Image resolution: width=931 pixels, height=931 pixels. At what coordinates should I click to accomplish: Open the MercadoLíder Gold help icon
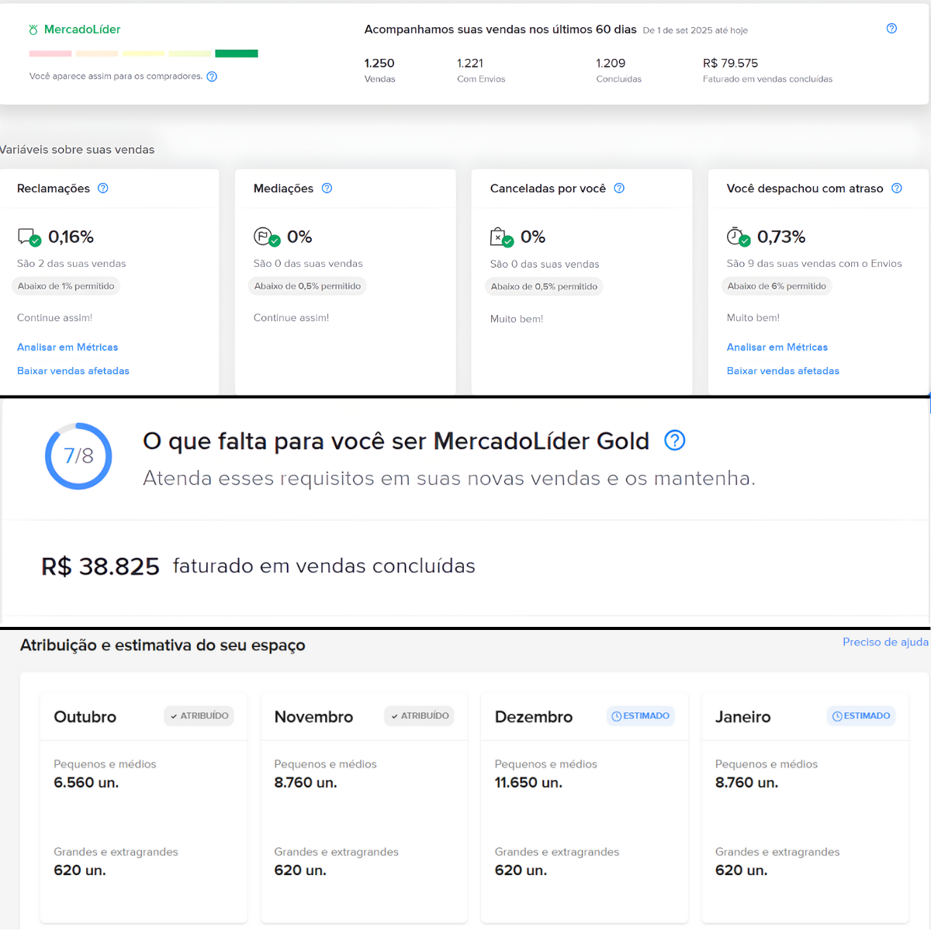coord(674,441)
